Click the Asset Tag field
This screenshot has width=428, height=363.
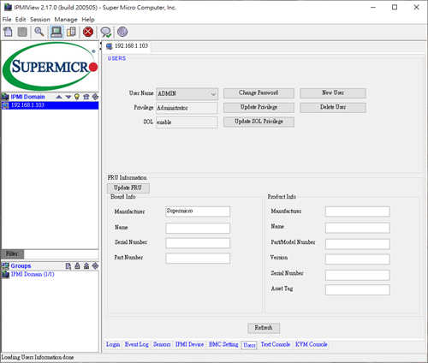pos(357,289)
